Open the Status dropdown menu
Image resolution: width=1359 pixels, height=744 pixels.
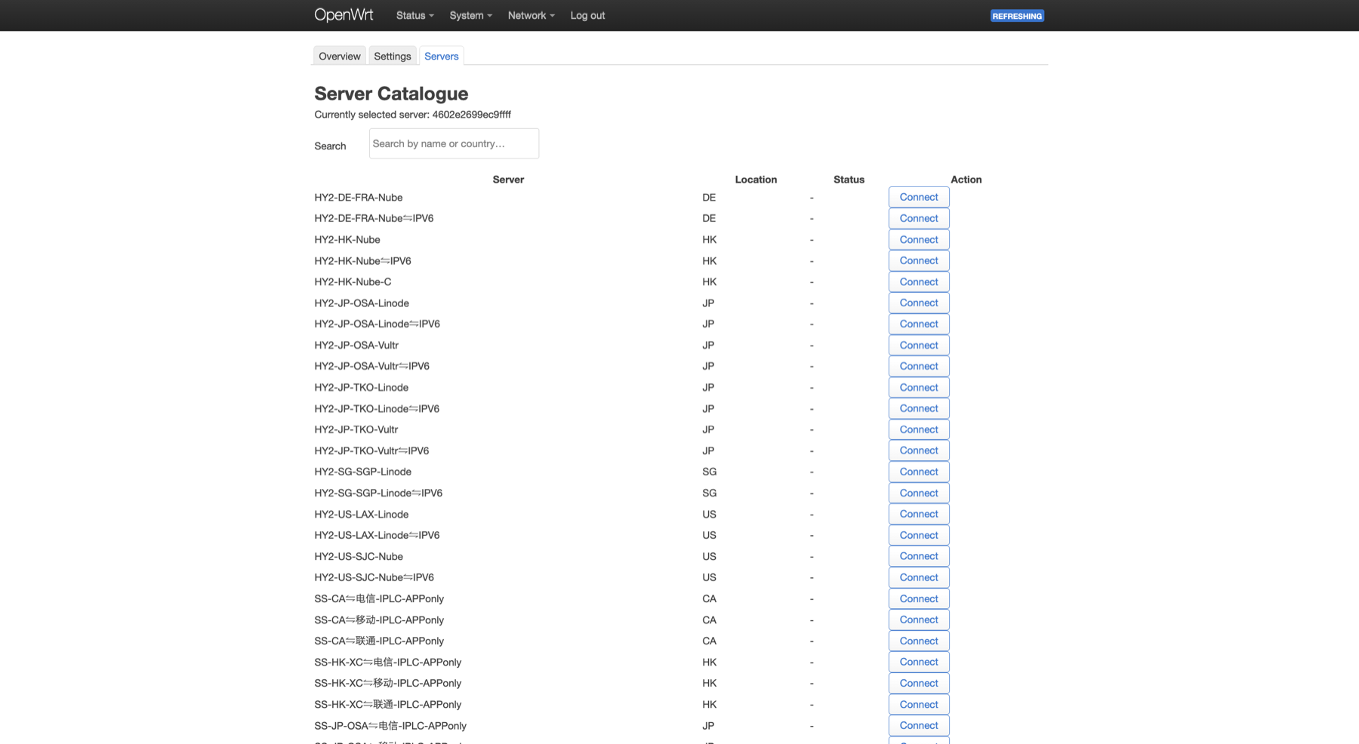pos(414,15)
